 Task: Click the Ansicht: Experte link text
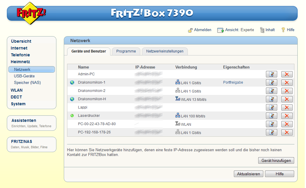point(240,30)
